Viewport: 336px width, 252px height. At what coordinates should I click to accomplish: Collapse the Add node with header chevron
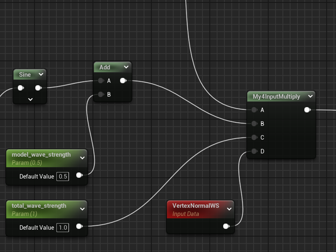click(x=126, y=67)
